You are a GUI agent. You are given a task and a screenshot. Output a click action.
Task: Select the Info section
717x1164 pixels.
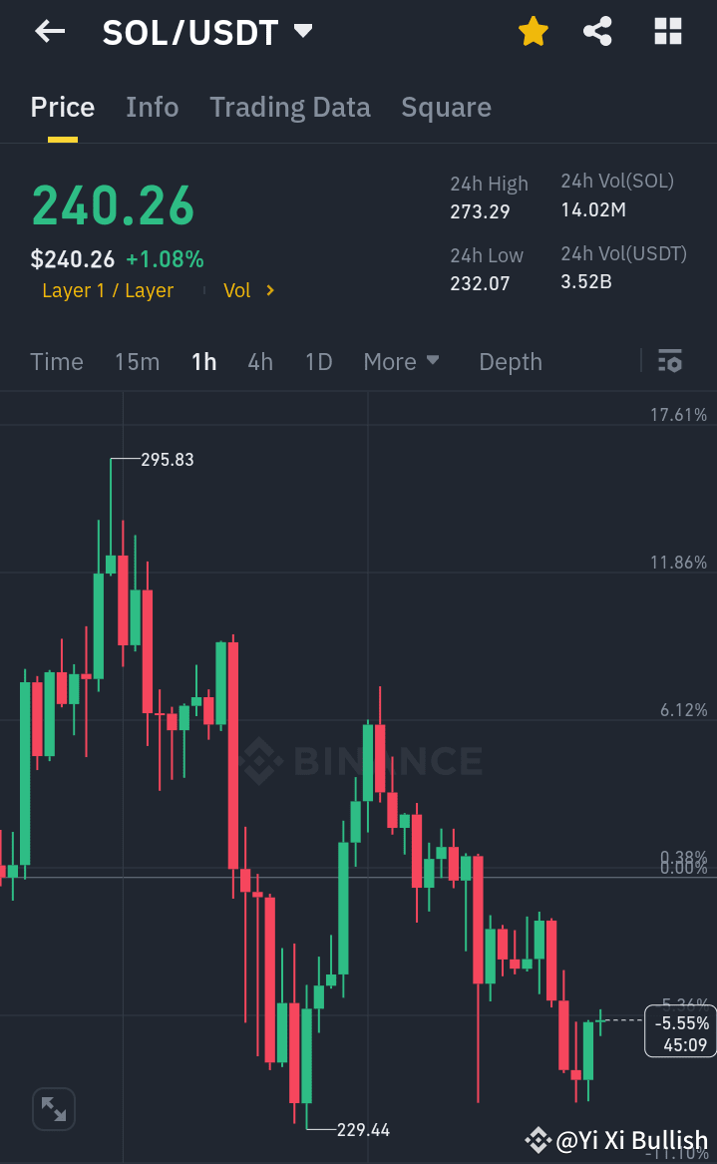pyautogui.click(x=152, y=107)
